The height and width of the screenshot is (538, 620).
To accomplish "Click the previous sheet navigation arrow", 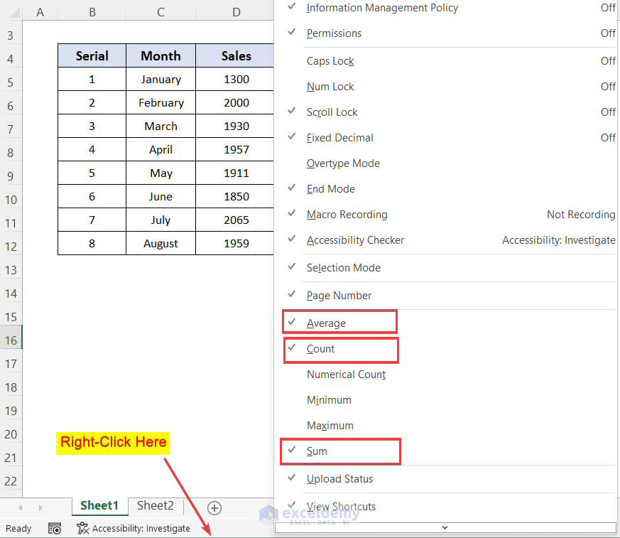I will [x=20, y=507].
